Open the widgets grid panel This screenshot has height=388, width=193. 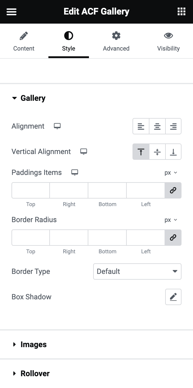(181, 12)
